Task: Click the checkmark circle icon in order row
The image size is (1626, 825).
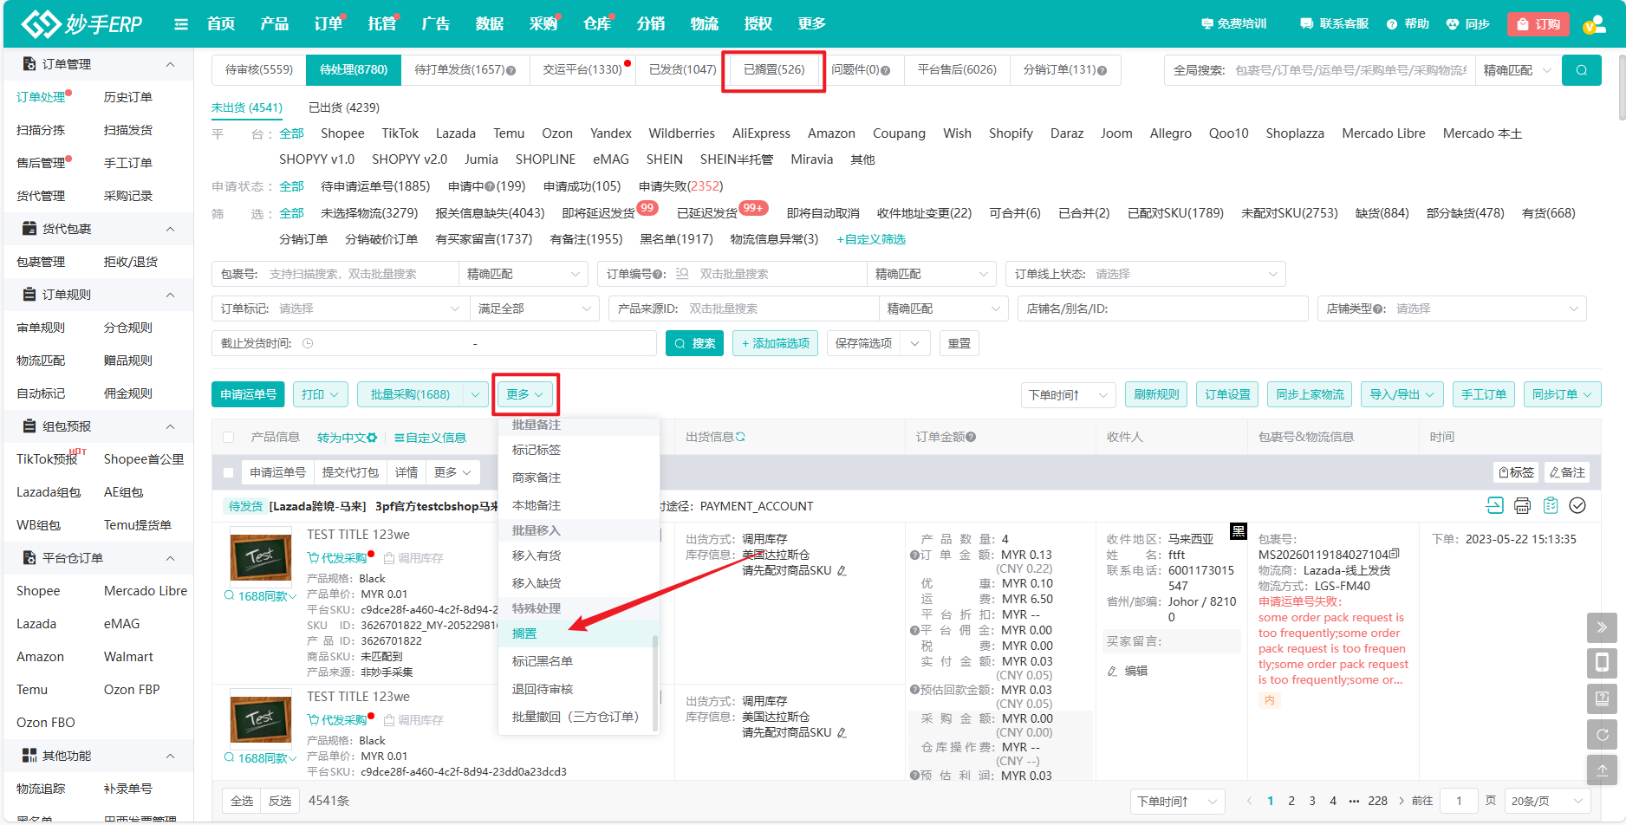Action: click(x=1577, y=505)
